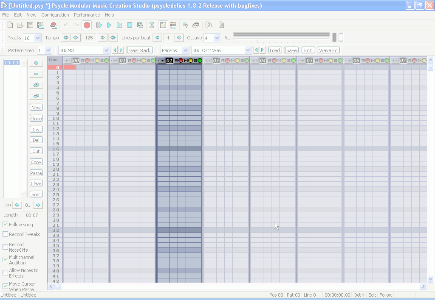Open the Edit menu

click(x=18, y=15)
